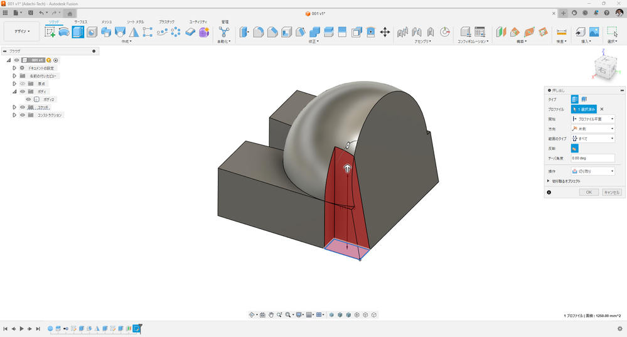Hide the ボディ2 body via eye icon

(28, 99)
